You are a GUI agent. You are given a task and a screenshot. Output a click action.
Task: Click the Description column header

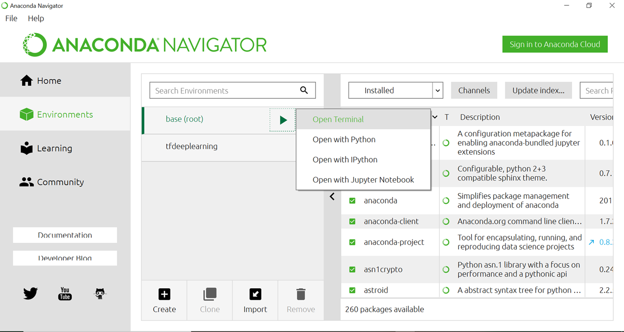pyautogui.click(x=480, y=117)
